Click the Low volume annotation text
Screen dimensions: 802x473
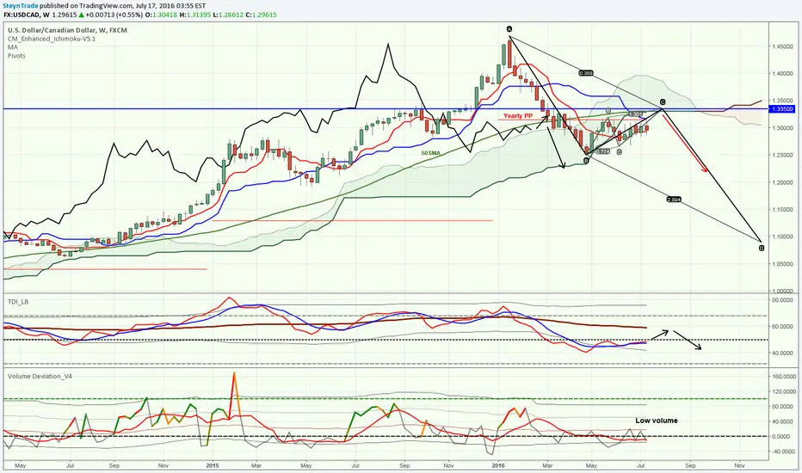point(657,421)
